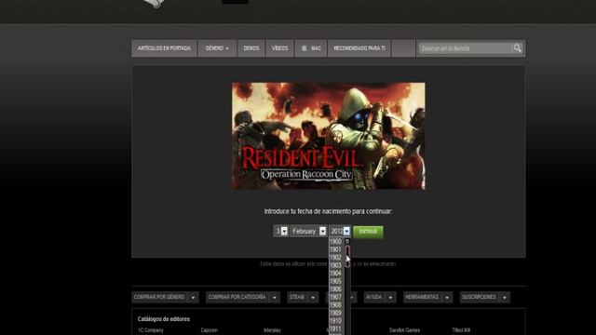Open the February month dropdown
The height and width of the screenshot is (335, 596).
pyautogui.click(x=308, y=231)
